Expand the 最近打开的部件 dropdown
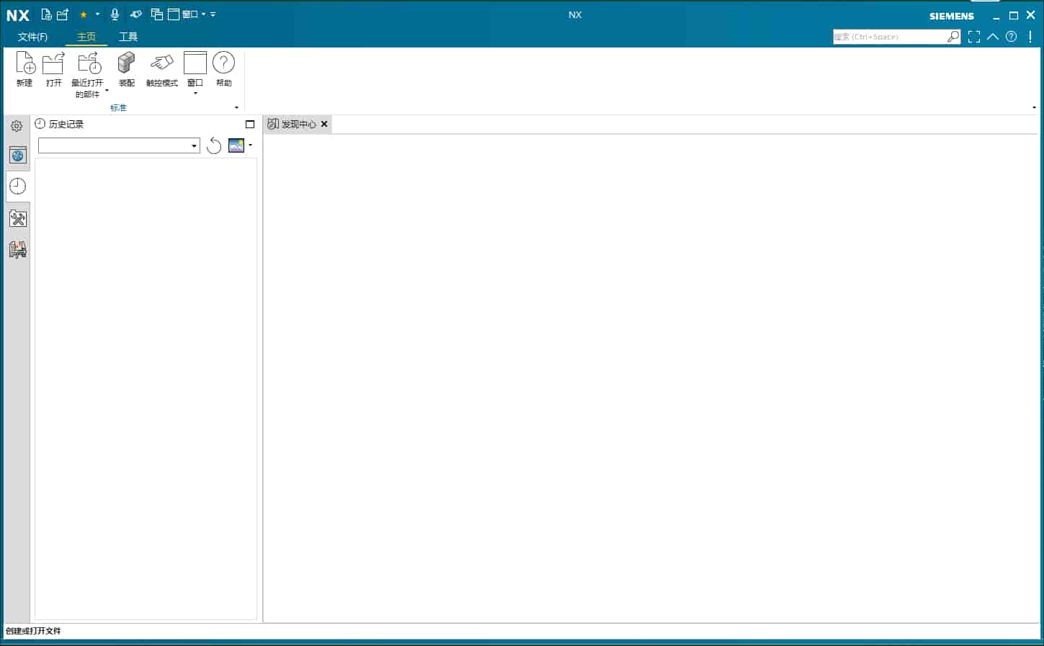This screenshot has height=646, width=1044. [107, 91]
